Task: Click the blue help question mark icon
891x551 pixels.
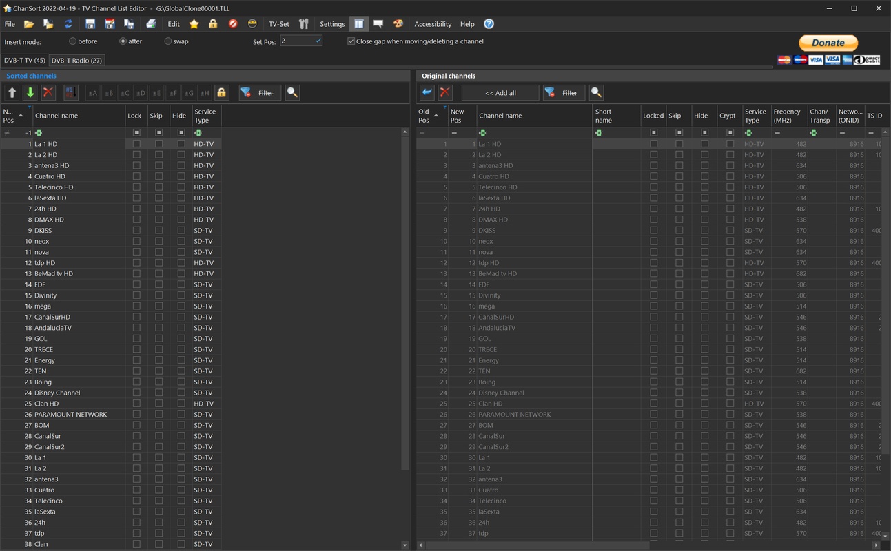Action: (x=489, y=24)
